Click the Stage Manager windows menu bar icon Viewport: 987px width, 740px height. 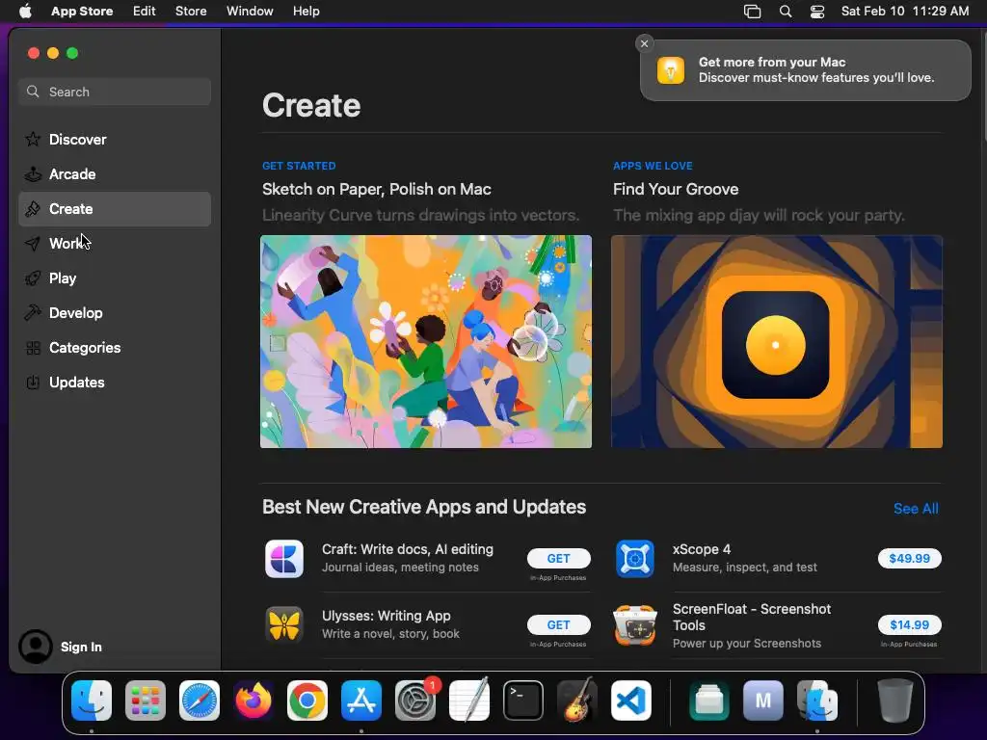pyautogui.click(x=752, y=12)
